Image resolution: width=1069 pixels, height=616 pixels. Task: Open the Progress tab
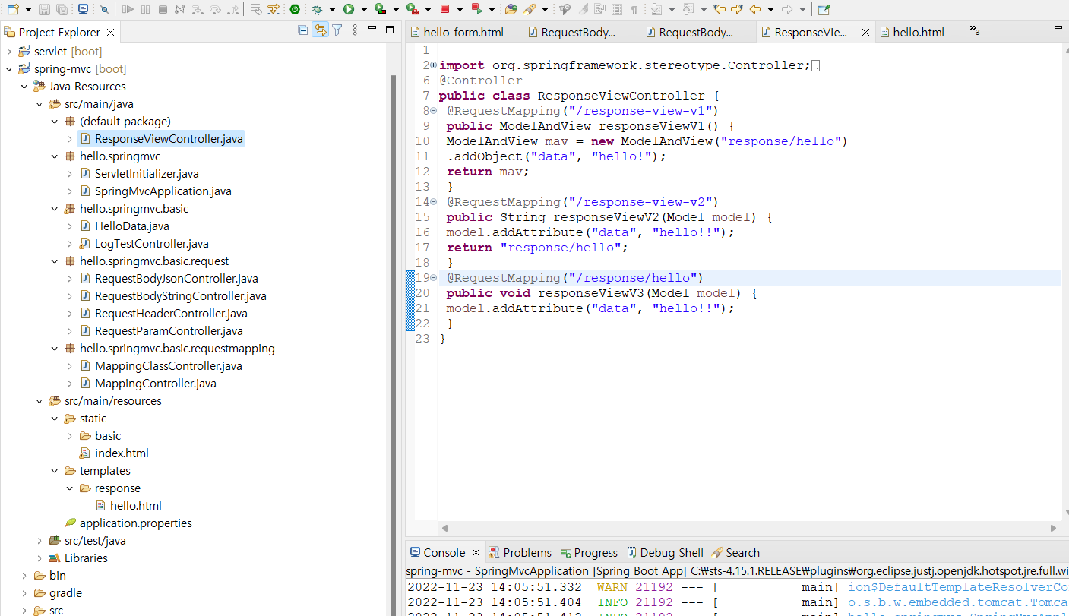[x=589, y=552]
